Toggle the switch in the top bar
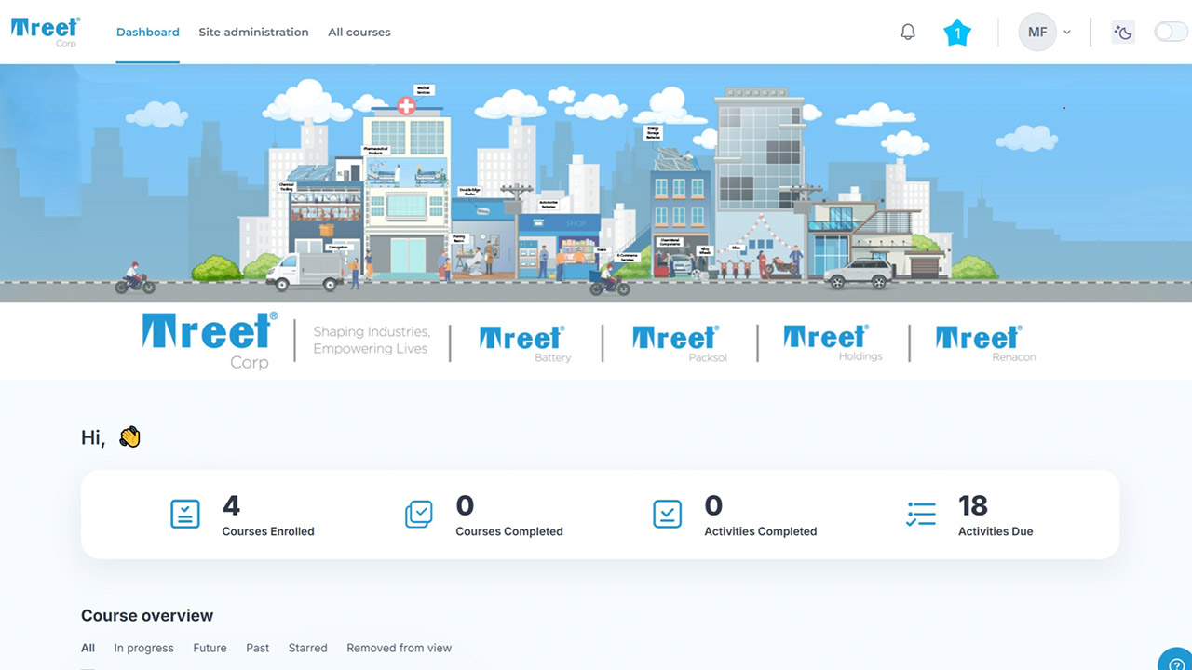1192x670 pixels. pos(1171,33)
